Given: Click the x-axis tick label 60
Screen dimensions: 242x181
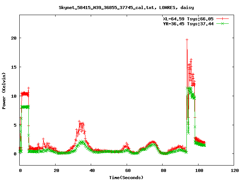Looking at the screenshot, I should coord(128,170).
